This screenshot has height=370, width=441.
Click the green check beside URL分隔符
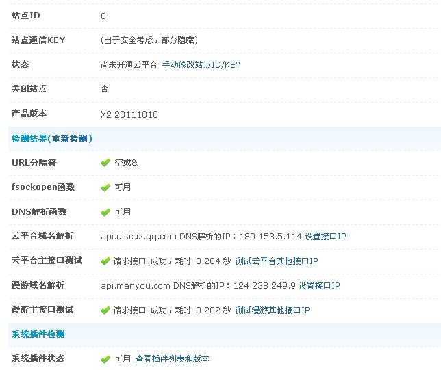pos(105,163)
